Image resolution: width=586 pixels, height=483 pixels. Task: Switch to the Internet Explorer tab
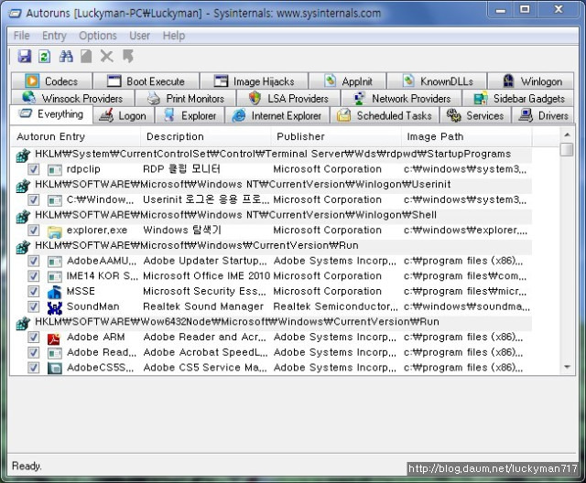click(x=277, y=115)
